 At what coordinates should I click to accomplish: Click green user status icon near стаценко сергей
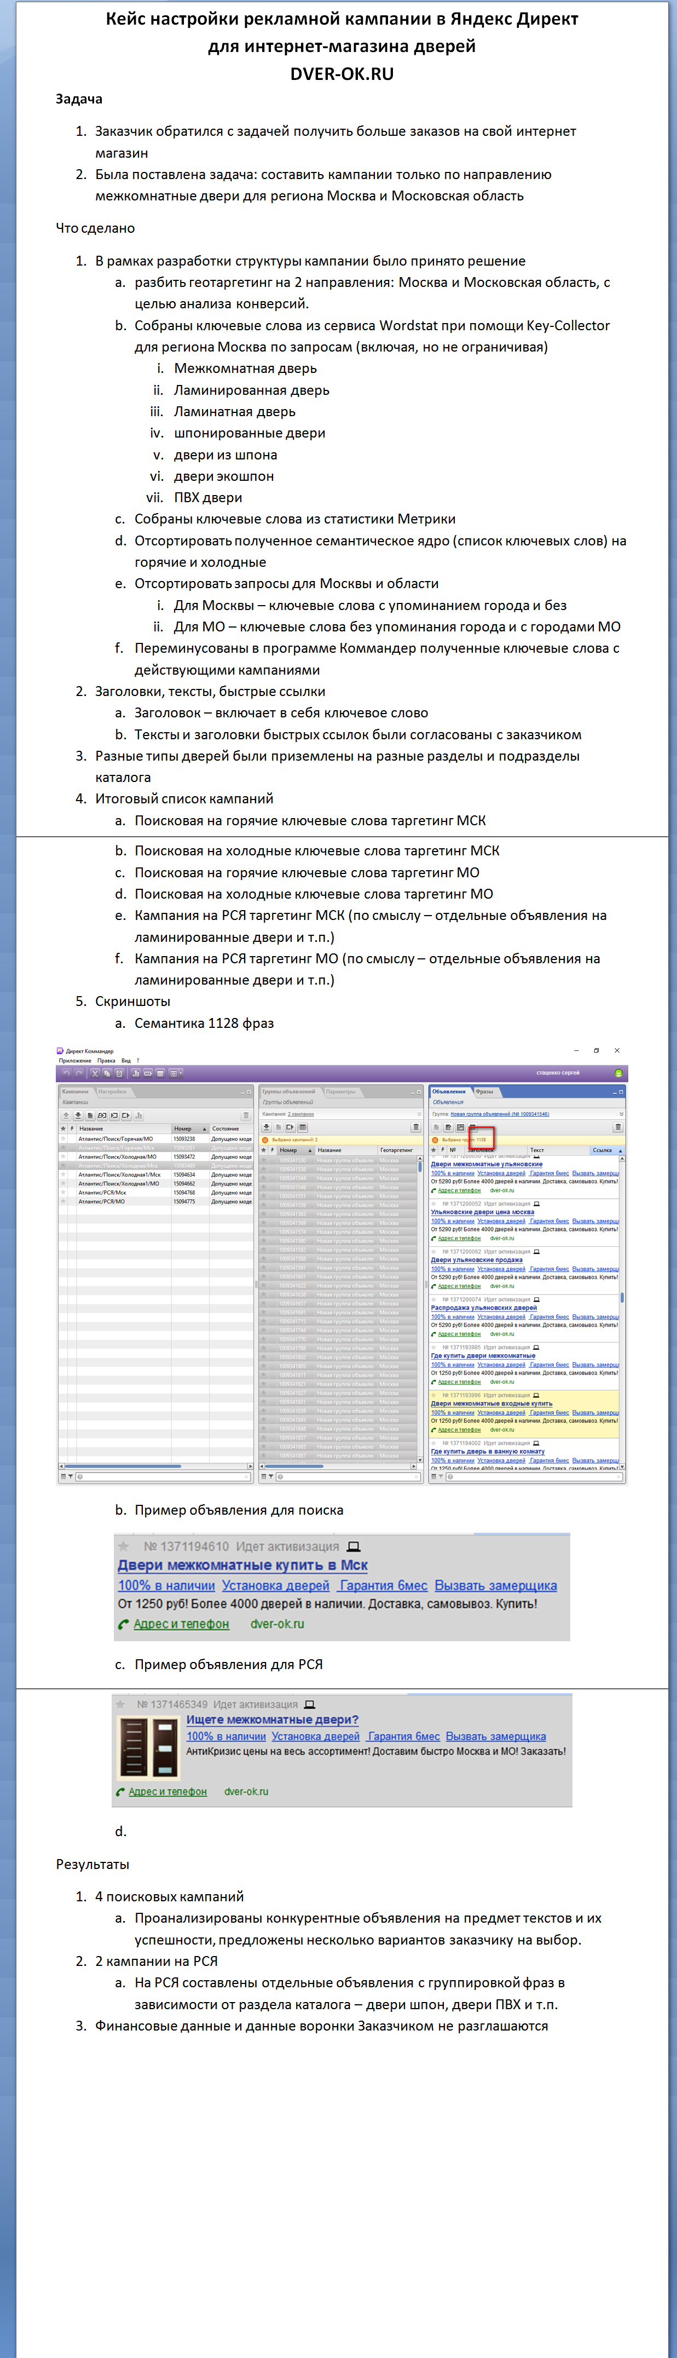[618, 1073]
